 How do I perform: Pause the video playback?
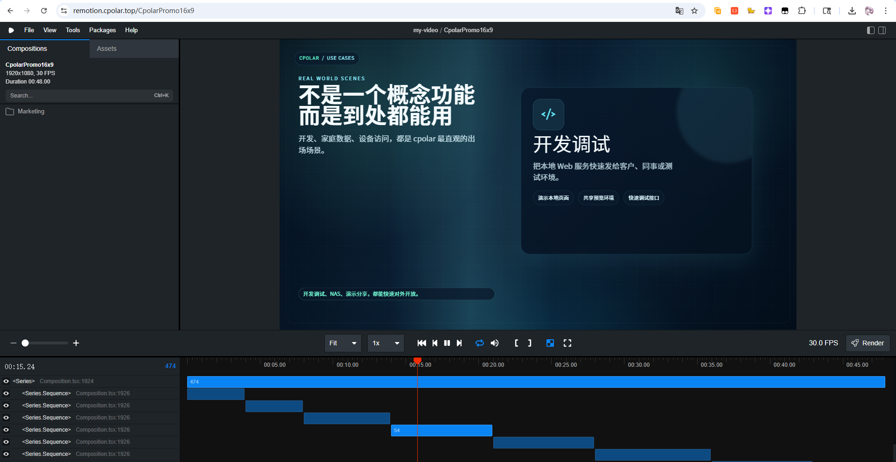(447, 343)
